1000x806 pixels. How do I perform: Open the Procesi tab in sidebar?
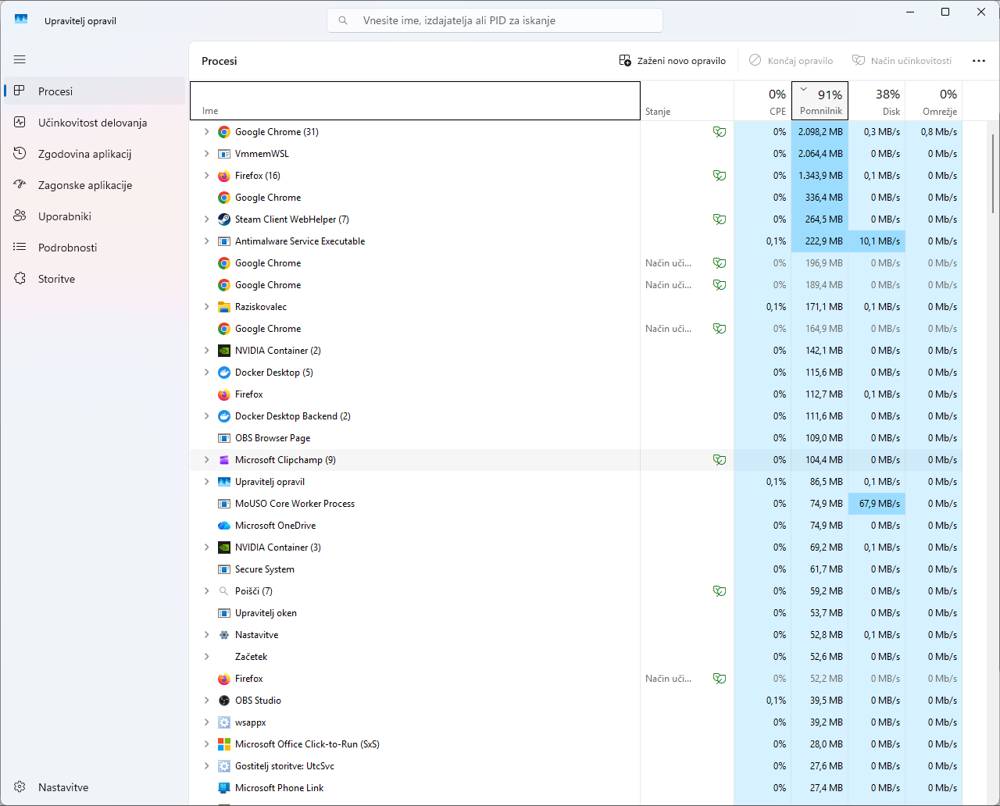click(95, 91)
